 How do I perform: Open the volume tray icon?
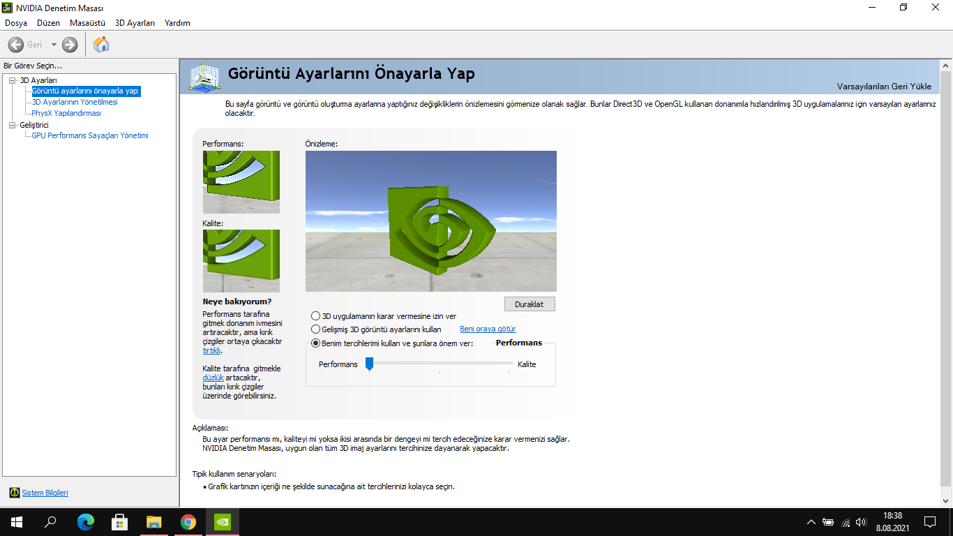[862, 522]
